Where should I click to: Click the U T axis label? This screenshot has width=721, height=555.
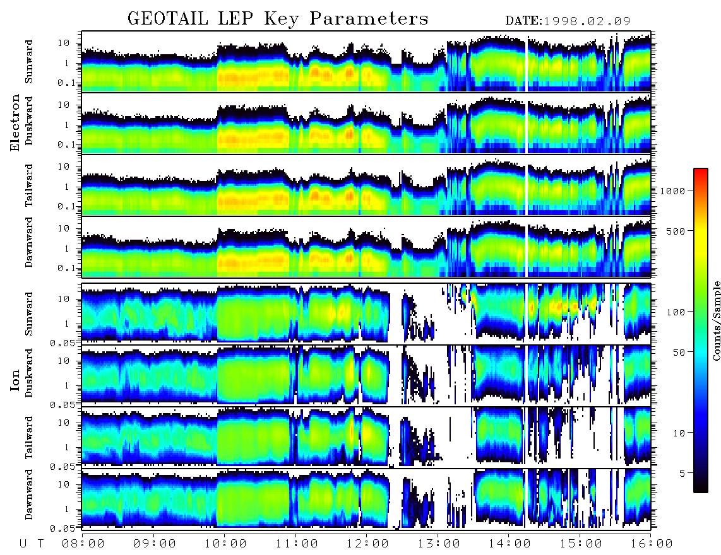click(32, 544)
